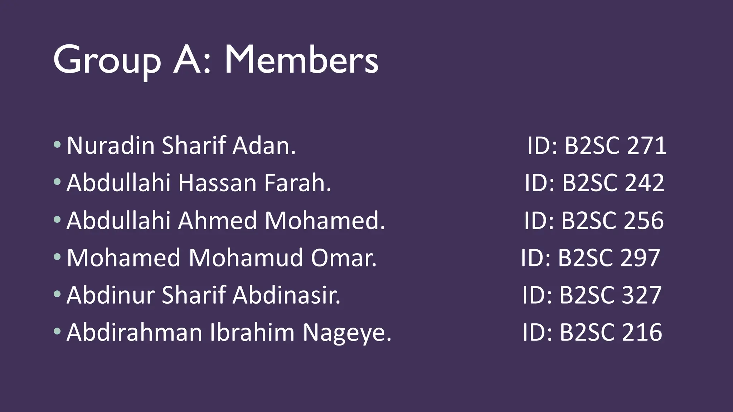Click the Group A: Members title

pyautogui.click(x=216, y=61)
